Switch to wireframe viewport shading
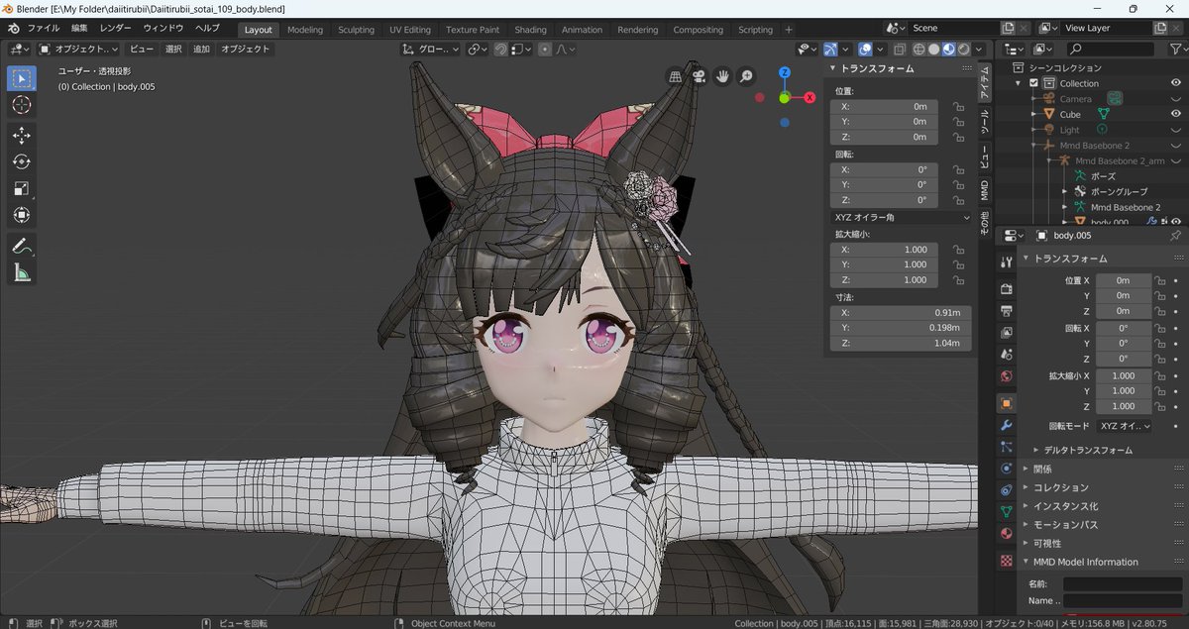 [919, 49]
